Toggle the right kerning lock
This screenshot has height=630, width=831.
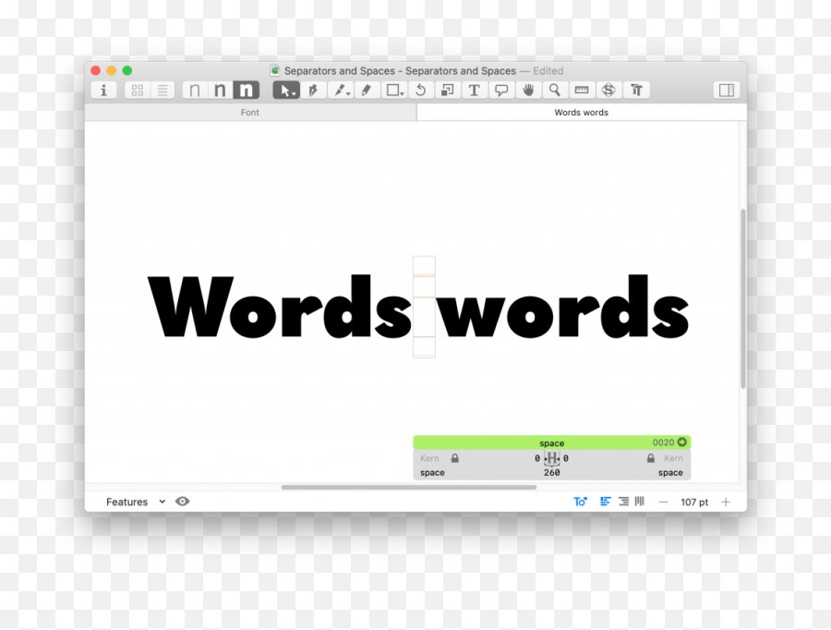pyautogui.click(x=651, y=458)
